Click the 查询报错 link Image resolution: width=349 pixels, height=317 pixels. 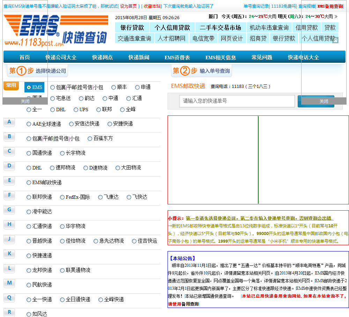(x=307, y=6)
